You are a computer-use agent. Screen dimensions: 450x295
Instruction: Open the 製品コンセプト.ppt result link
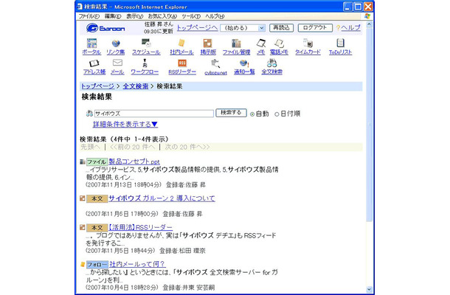click(x=134, y=161)
